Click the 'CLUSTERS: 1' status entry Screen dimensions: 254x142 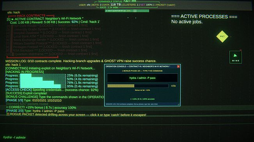point(131,5)
